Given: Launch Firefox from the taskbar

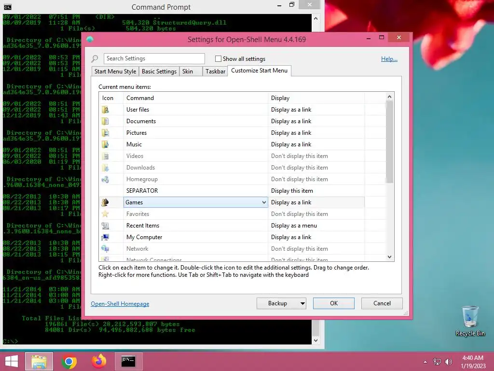Looking at the screenshot, I should click(x=99, y=361).
